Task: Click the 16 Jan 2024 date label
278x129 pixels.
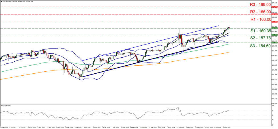Action: pos(96,127)
